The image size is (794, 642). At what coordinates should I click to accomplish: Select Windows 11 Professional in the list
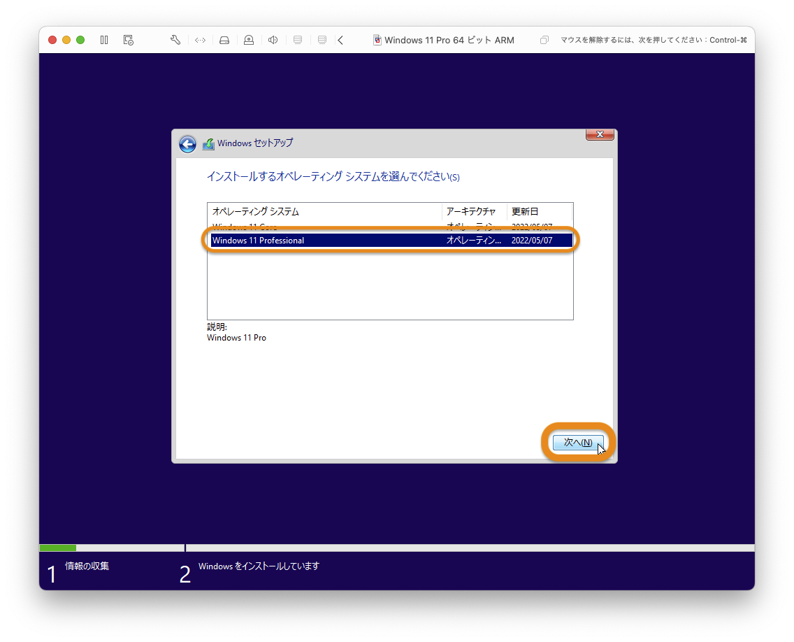click(301, 240)
